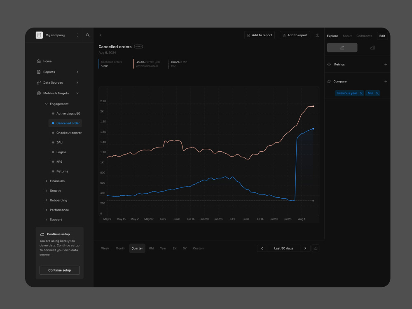The width and height of the screenshot is (412, 309).
Task: Select the Month time range
Action: [120, 248]
